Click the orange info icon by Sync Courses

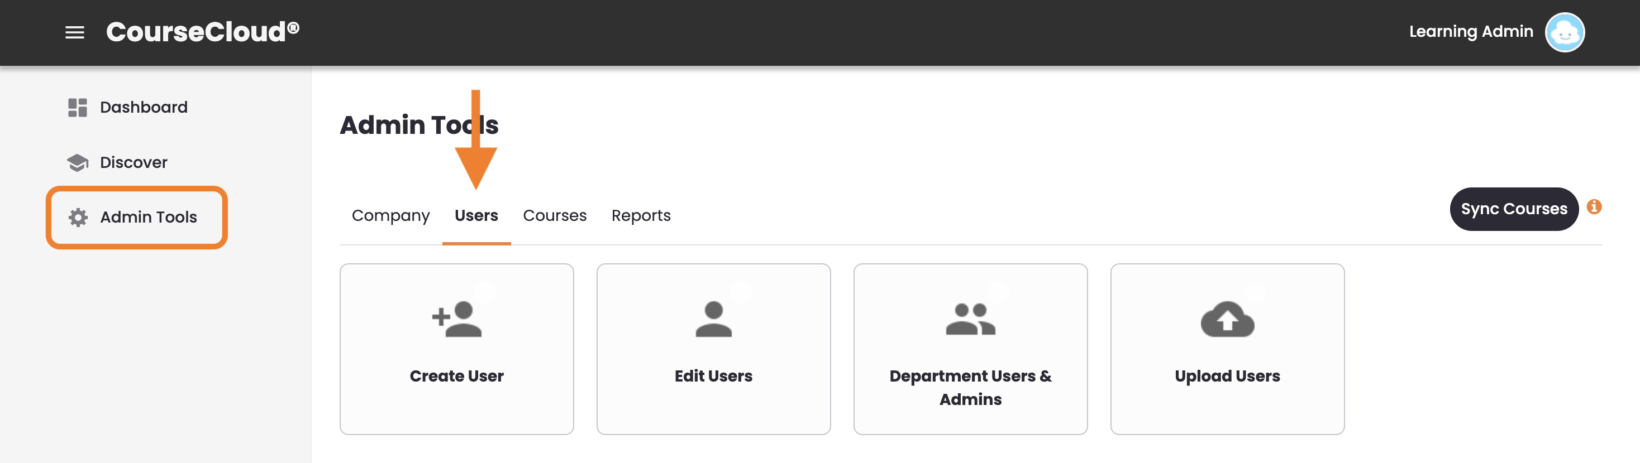(1594, 208)
